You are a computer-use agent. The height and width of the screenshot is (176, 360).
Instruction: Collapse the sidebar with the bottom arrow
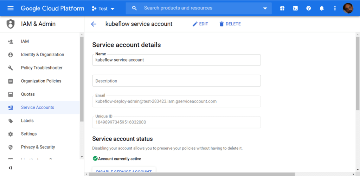(x=10, y=168)
